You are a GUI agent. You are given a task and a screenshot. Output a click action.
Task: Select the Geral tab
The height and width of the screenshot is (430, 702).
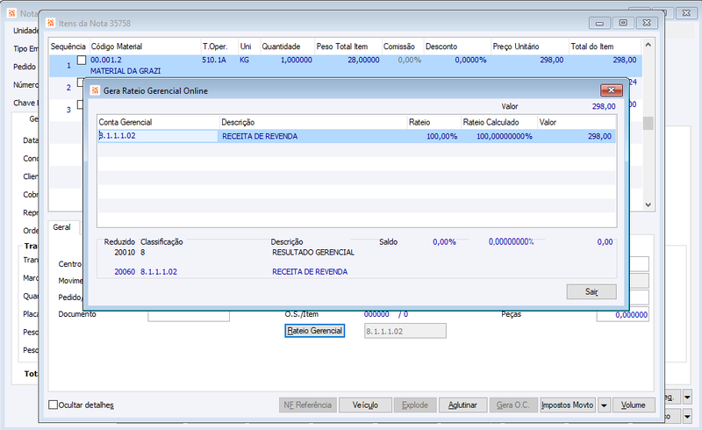61,227
